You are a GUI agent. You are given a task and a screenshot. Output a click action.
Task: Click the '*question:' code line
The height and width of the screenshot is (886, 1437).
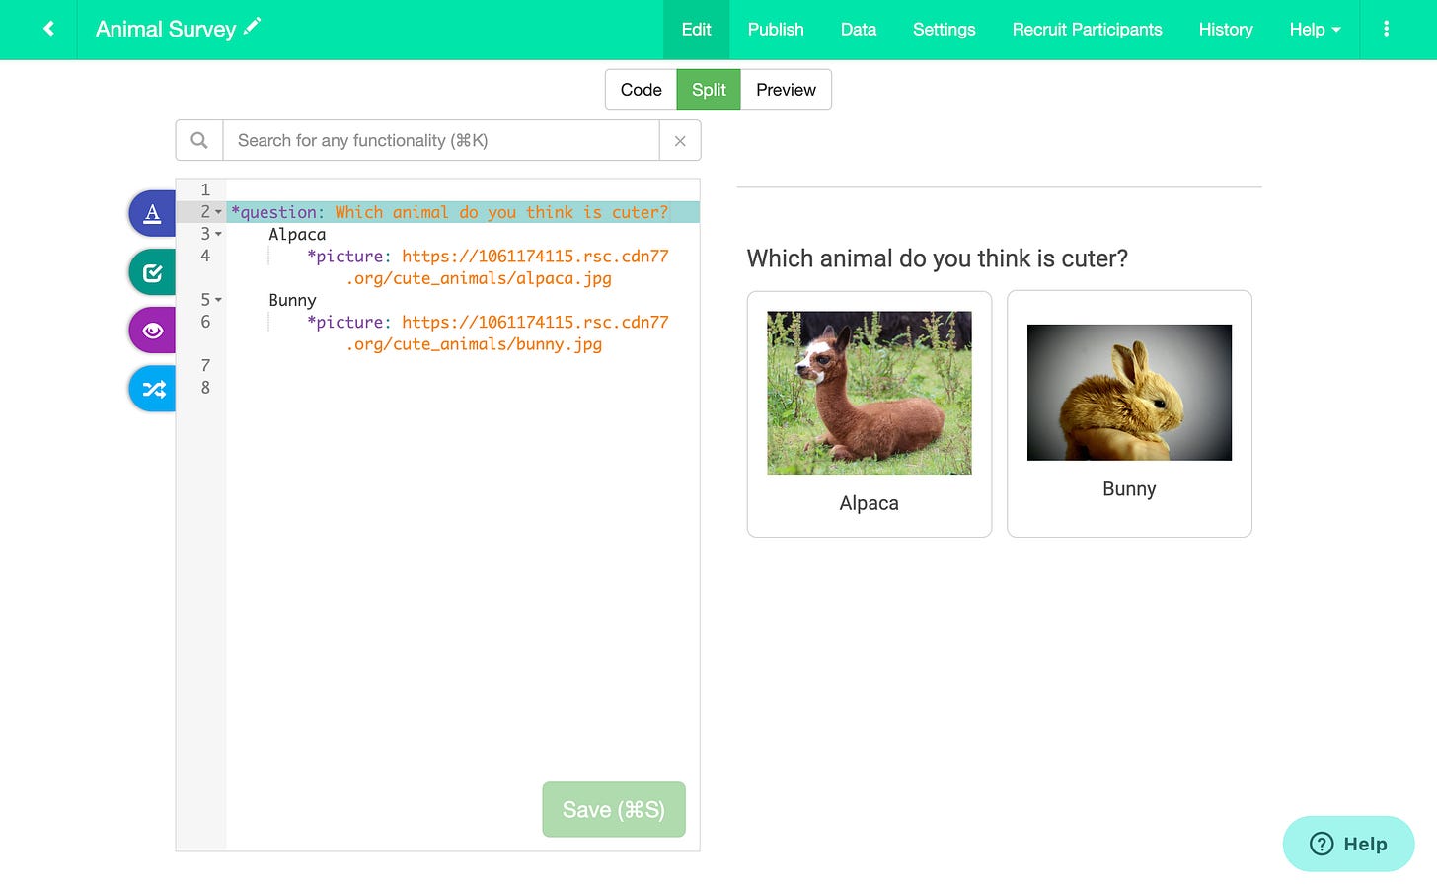463,212
